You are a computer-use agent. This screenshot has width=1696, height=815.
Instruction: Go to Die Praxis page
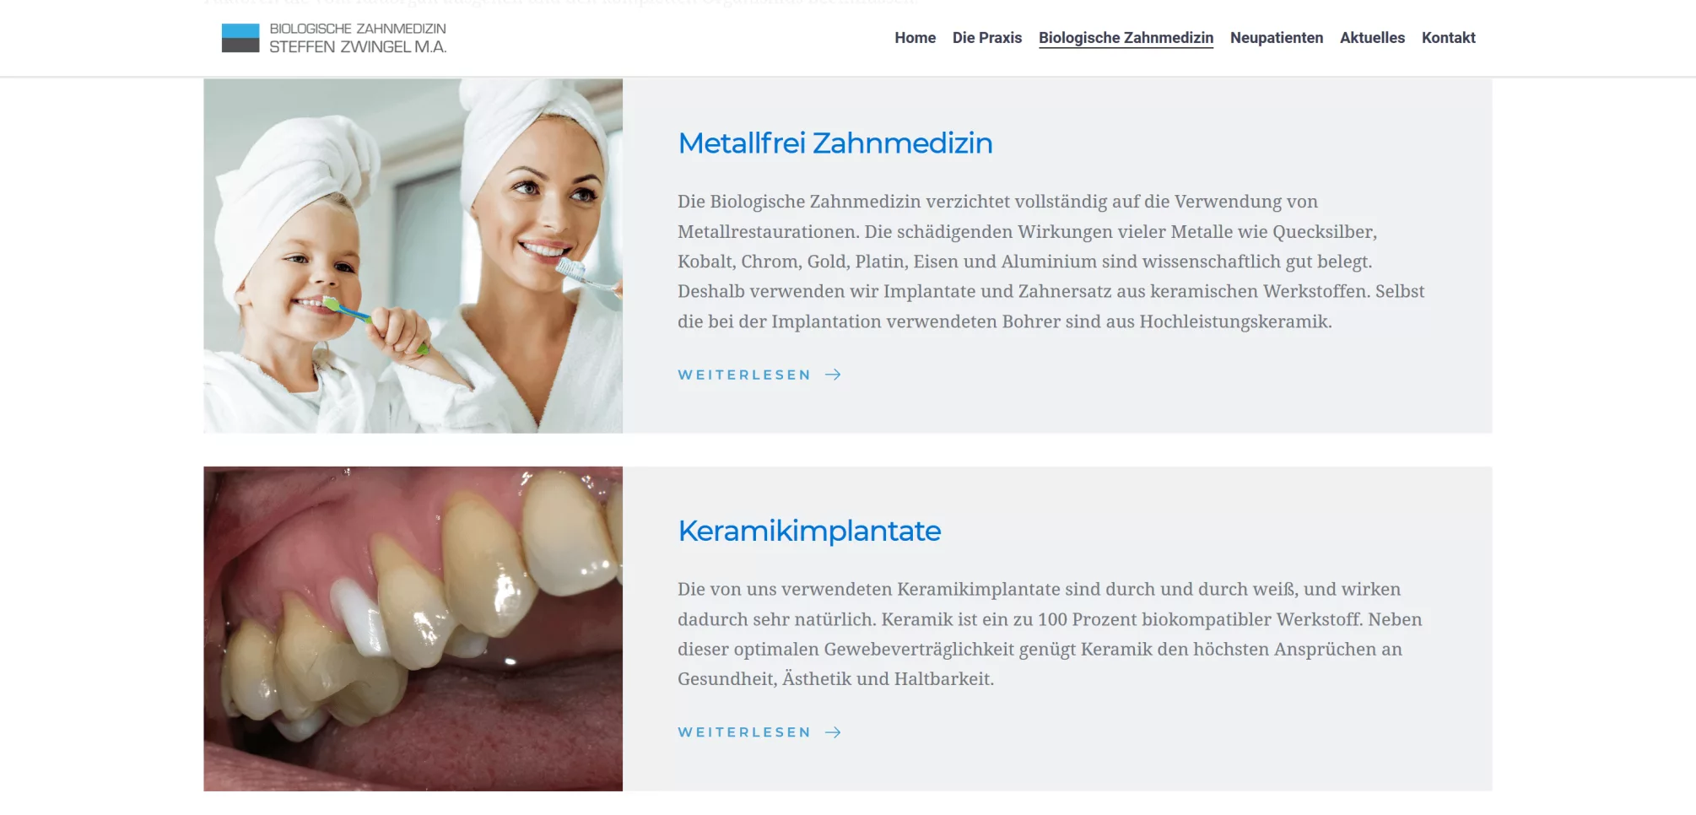click(987, 38)
